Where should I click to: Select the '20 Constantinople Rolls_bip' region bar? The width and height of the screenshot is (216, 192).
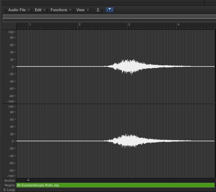pyautogui.click(x=115, y=185)
